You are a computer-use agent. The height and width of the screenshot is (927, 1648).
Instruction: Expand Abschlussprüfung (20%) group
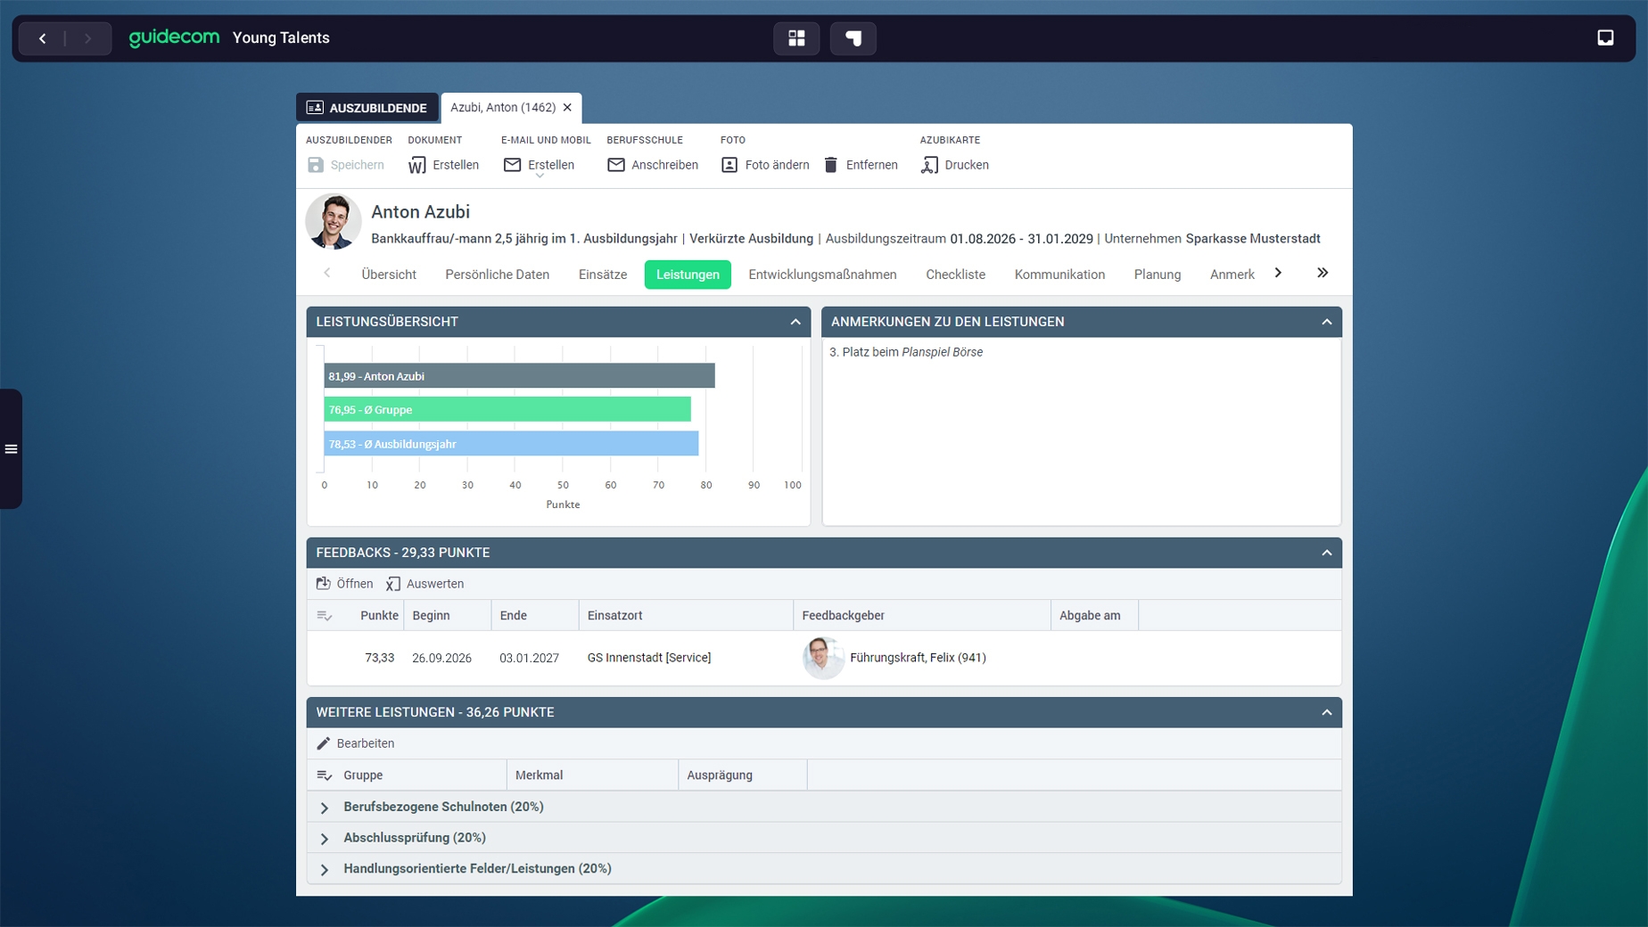[325, 839]
